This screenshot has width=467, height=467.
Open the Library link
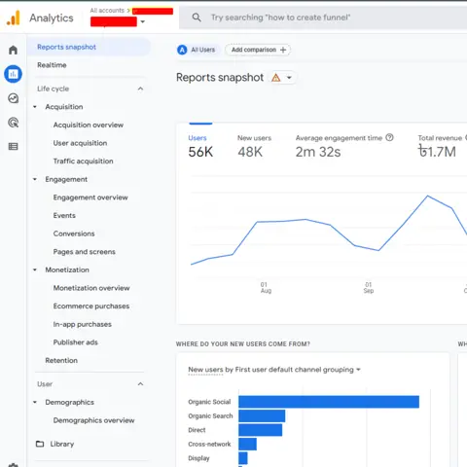tap(62, 444)
